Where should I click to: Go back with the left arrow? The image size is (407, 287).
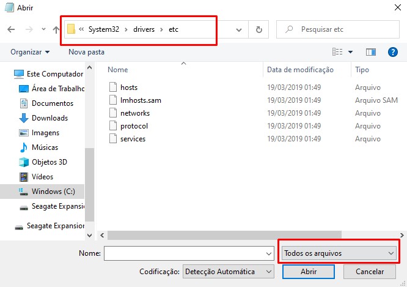11,29
